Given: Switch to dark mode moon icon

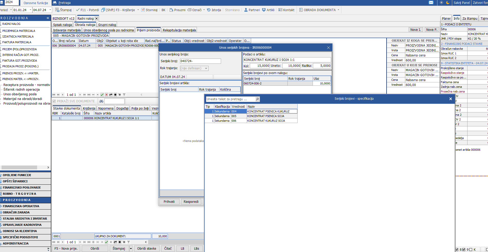Looking at the screenshot, I should click(x=448, y=3).
